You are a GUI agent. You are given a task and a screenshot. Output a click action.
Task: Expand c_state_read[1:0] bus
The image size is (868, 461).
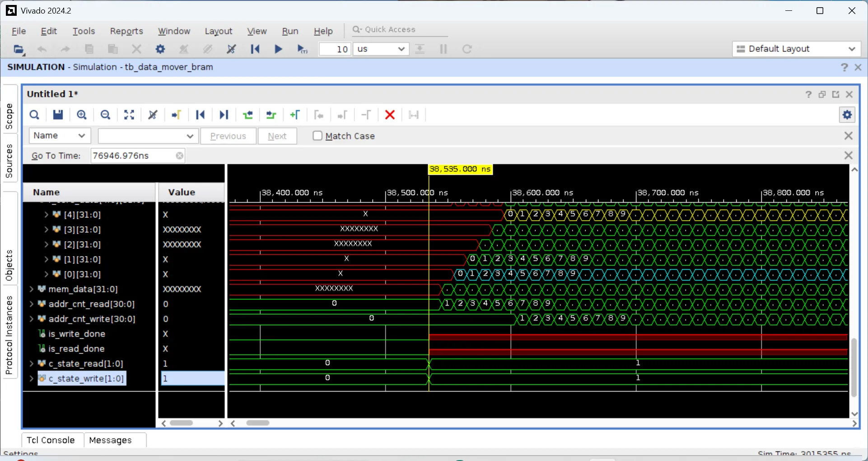click(32, 363)
